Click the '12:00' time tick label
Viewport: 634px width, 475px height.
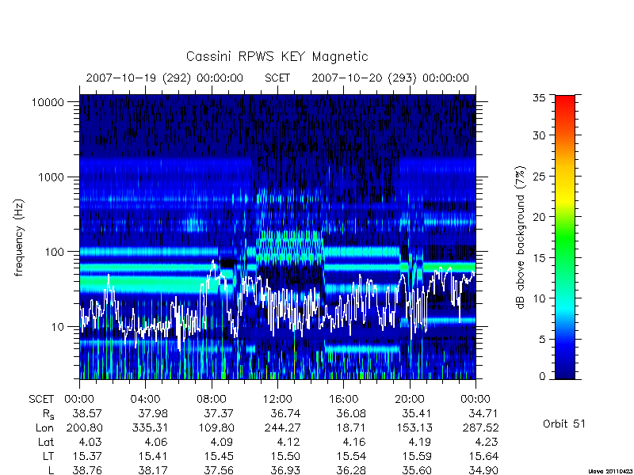(277, 400)
